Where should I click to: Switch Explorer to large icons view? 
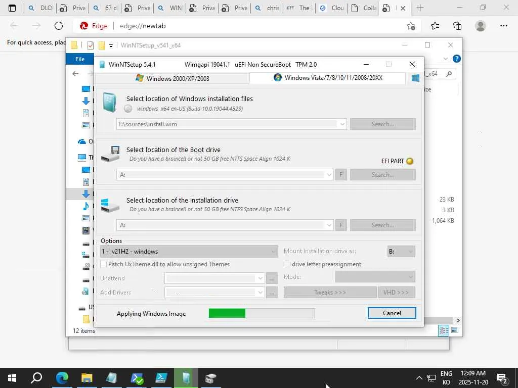455,330
